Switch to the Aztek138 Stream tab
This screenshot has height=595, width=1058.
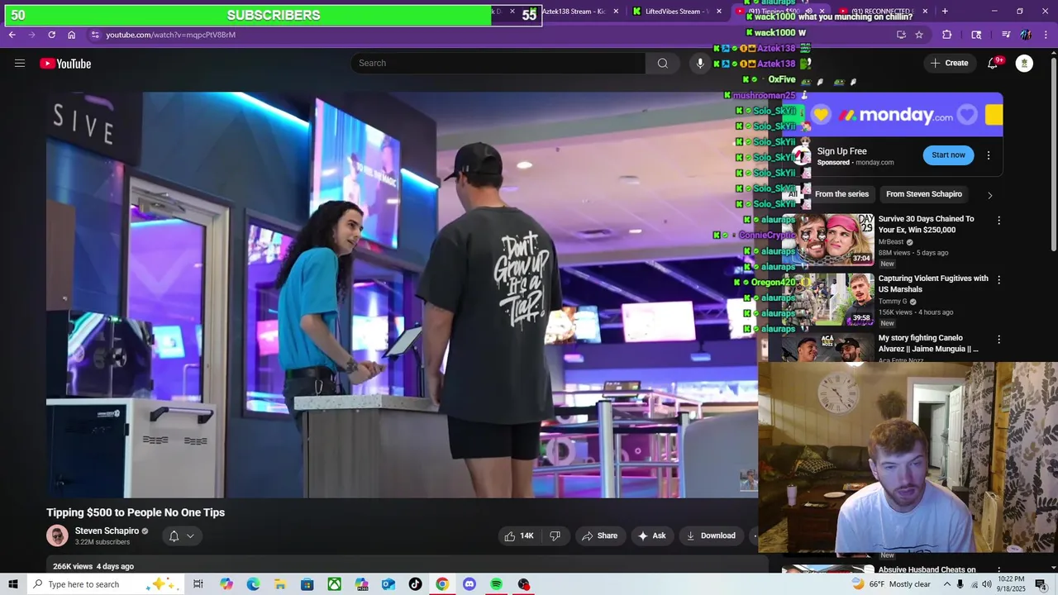click(x=574, y=12)
